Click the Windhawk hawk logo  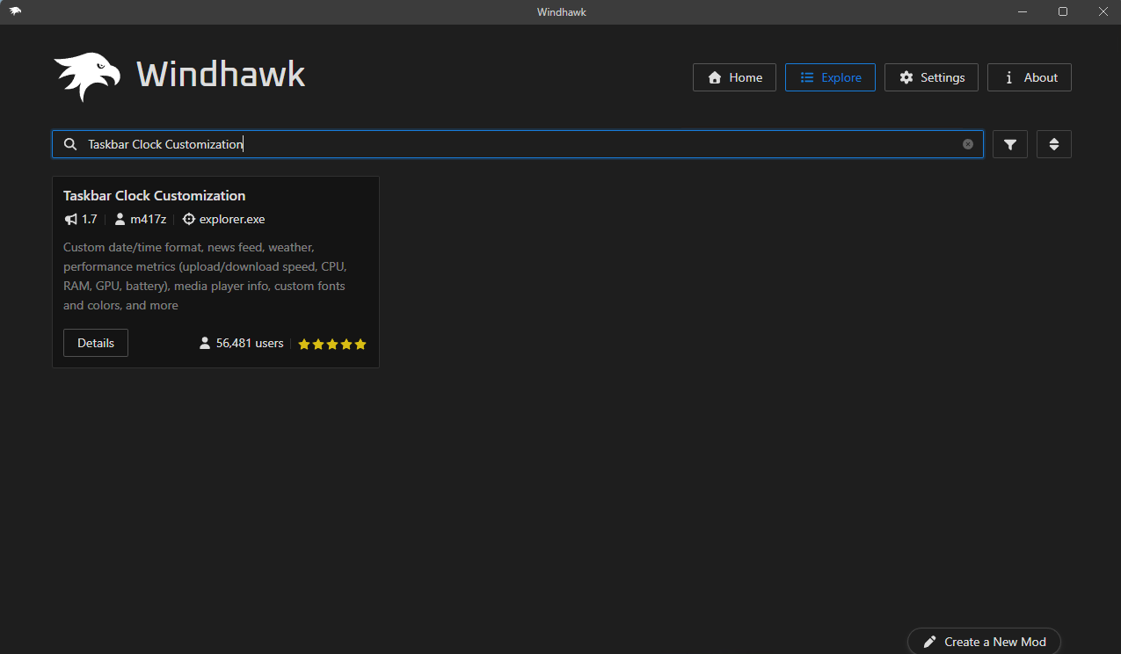(x=87, y=76)
